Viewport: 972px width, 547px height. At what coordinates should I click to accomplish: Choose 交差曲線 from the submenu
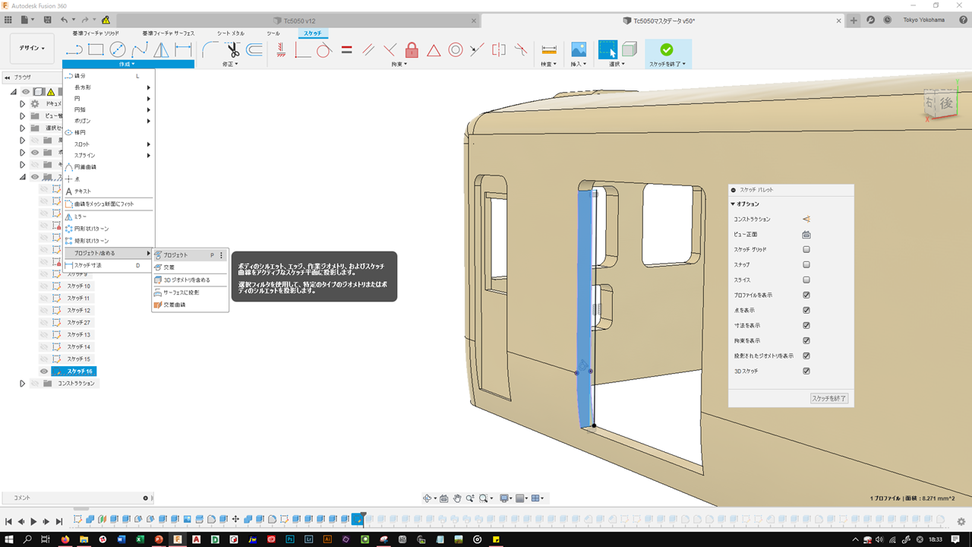click(x=175, y=305)
